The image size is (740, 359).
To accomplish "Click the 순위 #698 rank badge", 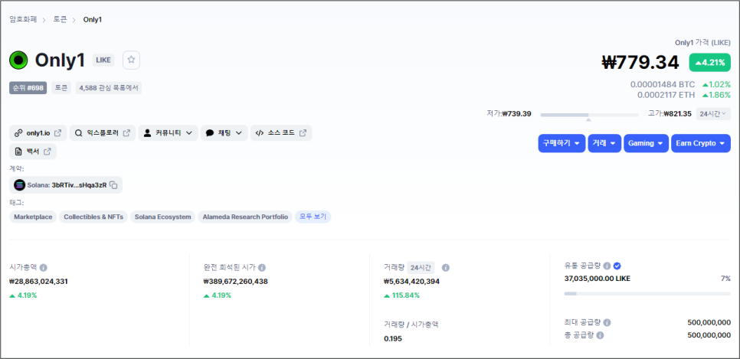I will (x=28, y=88).
